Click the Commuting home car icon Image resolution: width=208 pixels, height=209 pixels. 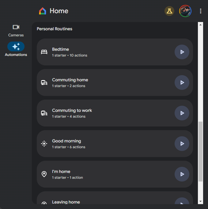pyautogui.click(x=44, y=82)
